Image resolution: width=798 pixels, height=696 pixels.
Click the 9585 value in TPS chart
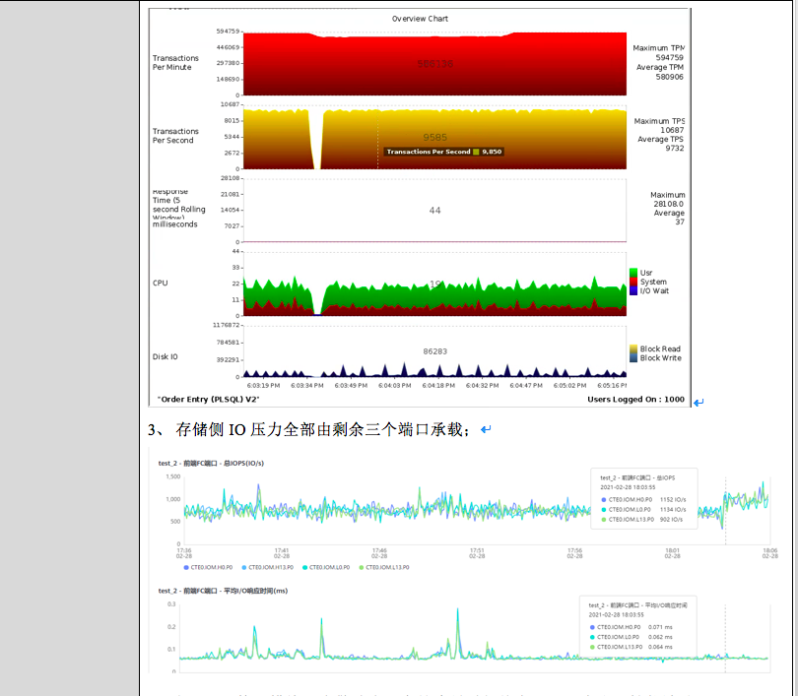[435, 137]
